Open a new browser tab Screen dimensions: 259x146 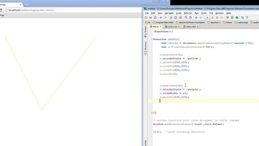[26, 4]
